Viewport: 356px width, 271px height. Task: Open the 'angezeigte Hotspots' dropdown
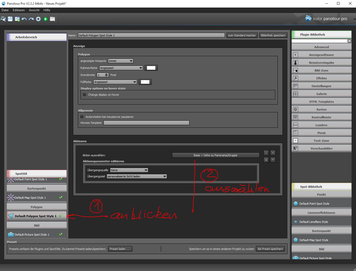pos(121,61)
